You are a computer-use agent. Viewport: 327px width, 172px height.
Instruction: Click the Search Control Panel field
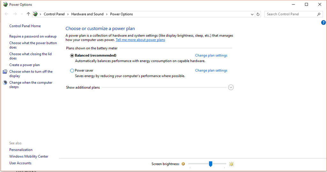pos(291,14)
